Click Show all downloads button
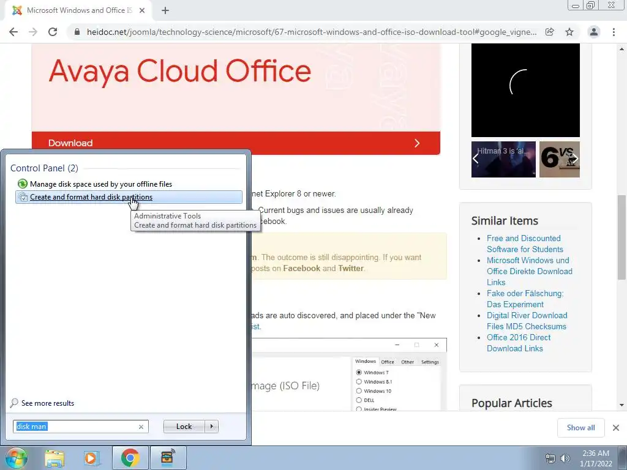The width and height of the screenshot is (627, 470). tap(580, 428)
